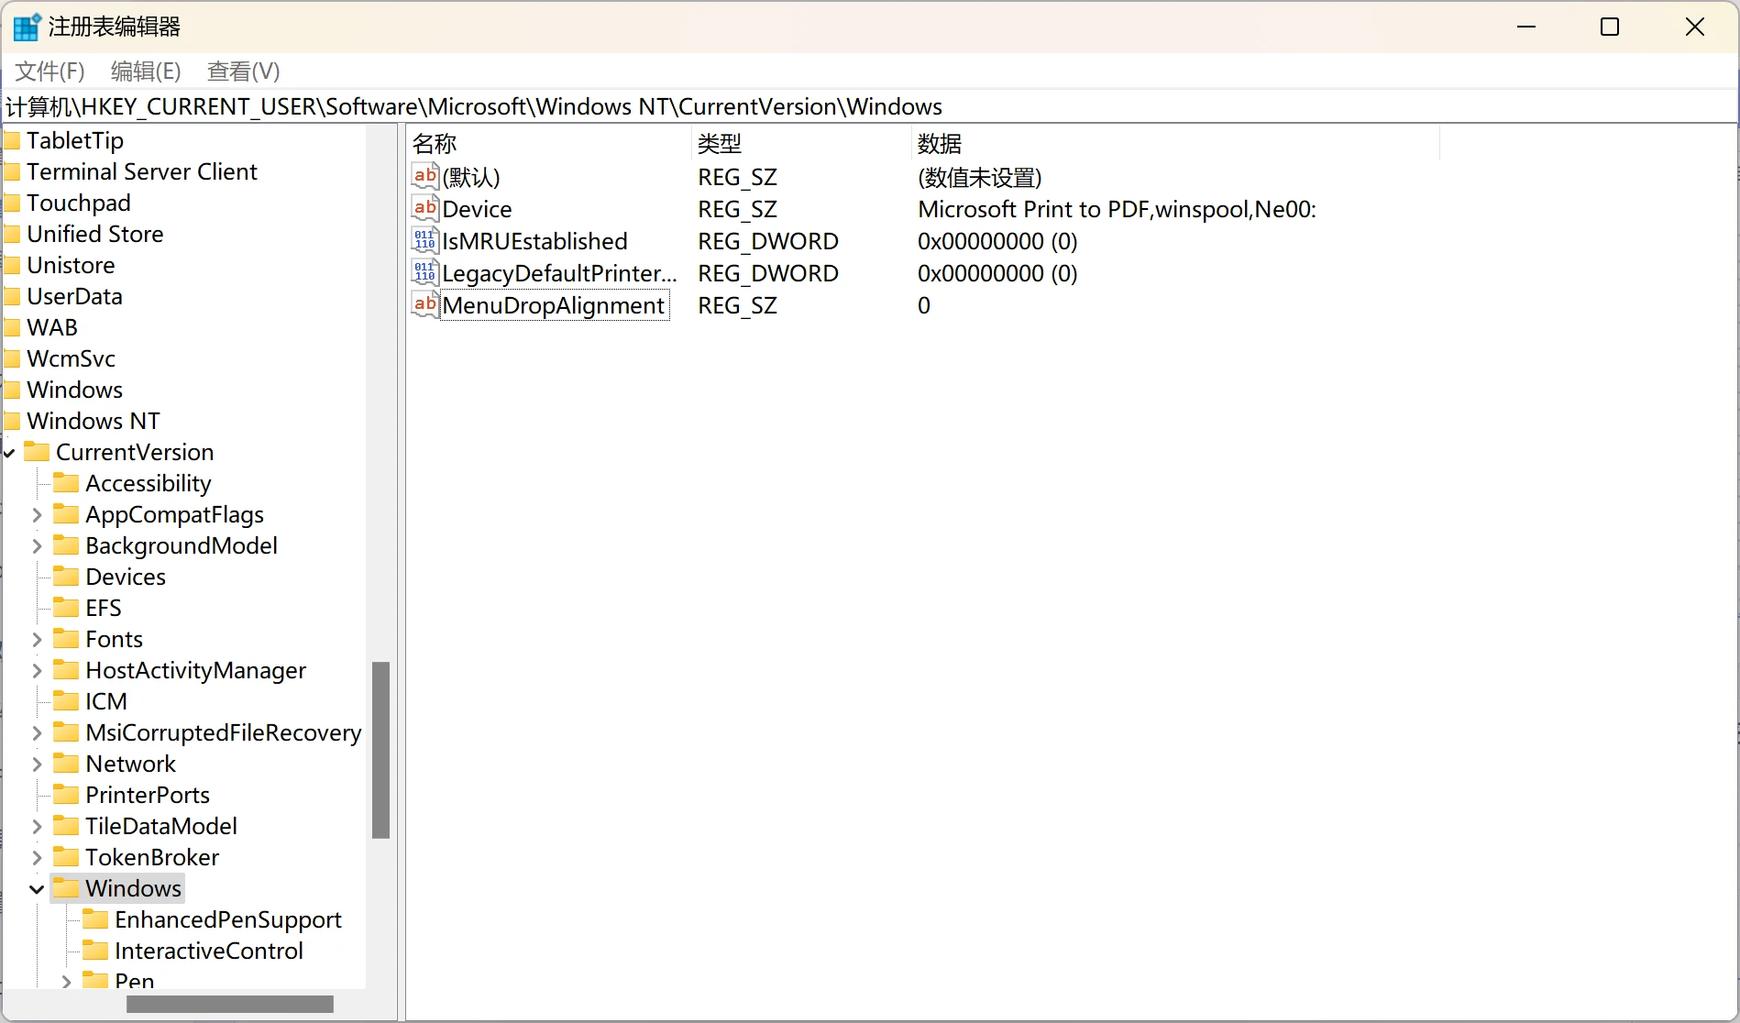Click the PrinterPorts folder icon
Image resolution: width=1740 pixels, height=1023 pixels.
[x=66, y=795]
